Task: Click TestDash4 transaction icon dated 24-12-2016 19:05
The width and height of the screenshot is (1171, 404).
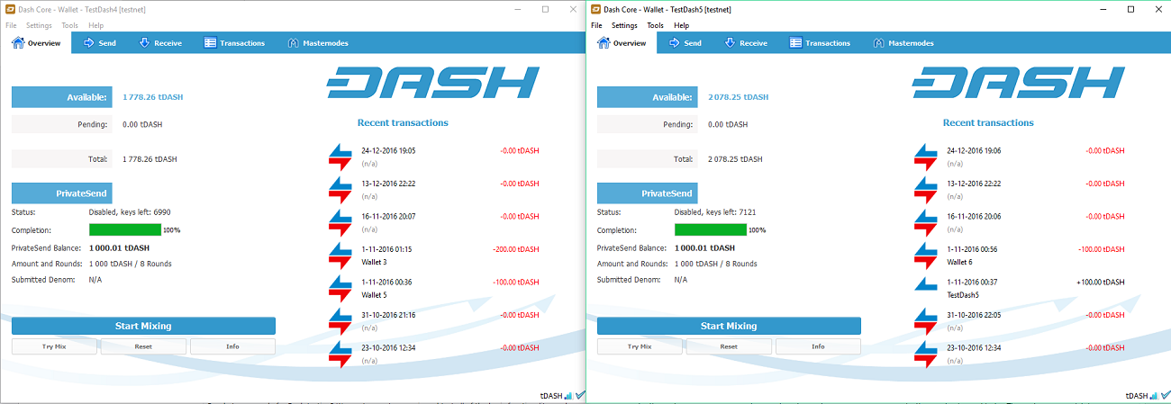Action: coord(340,157)
